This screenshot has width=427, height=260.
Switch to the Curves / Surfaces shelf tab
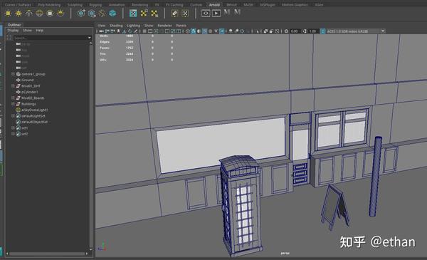(x=18, y=5)
